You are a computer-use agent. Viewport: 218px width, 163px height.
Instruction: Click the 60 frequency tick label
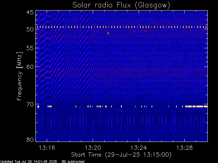pos(30,67)
